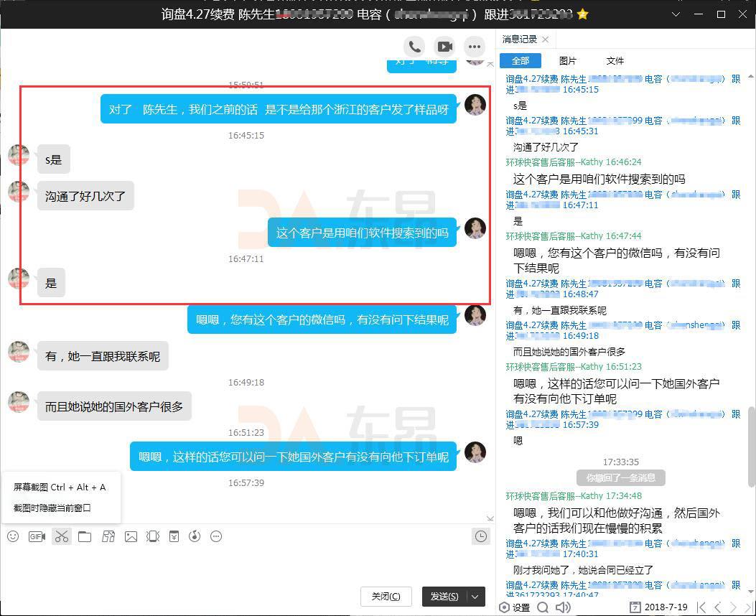The height and width of the screenshot is (616, 756).
Task: Switch to the 文件 tab
Action: coord(615,61)
